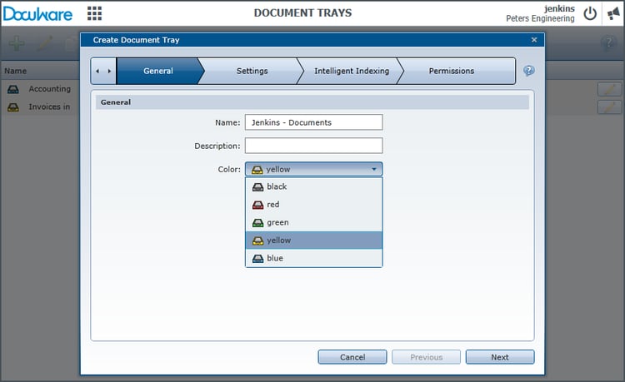This screenshot has height=382, width=625.
Task: Click the Cancel button
Action: 352,357
